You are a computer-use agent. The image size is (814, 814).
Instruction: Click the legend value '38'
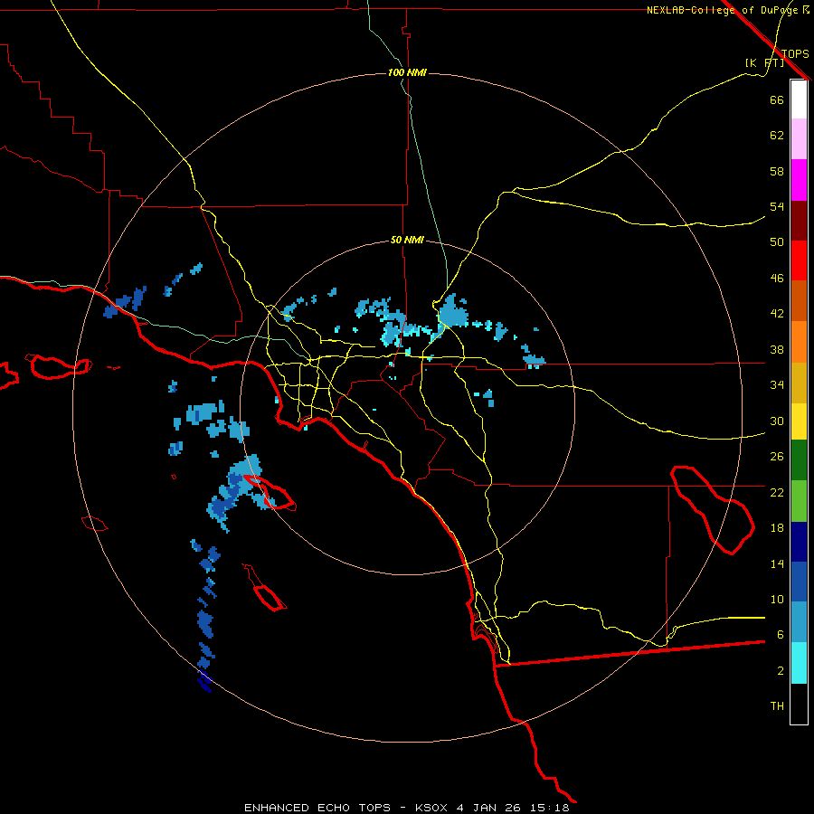(777, 349)
